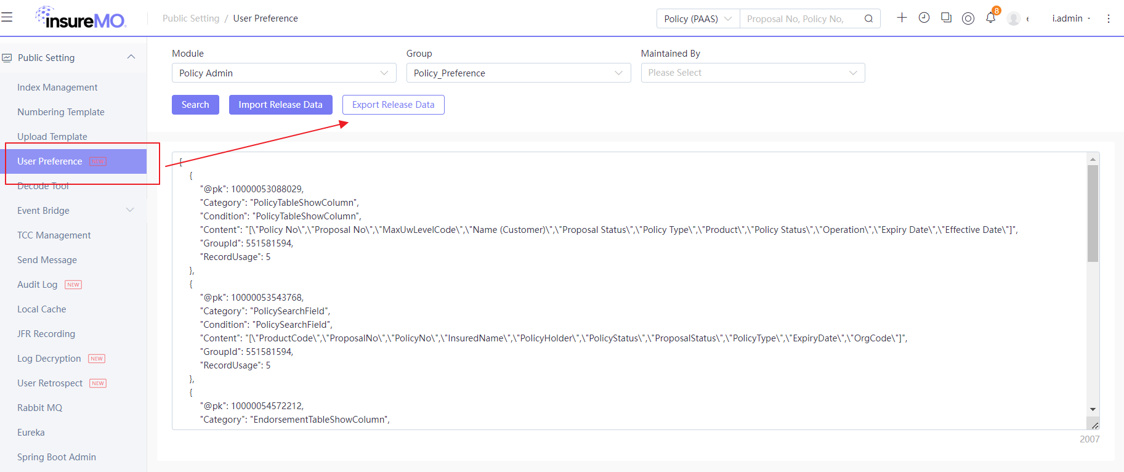Click the Public Setting breadcrumb link

coord(191,18)
